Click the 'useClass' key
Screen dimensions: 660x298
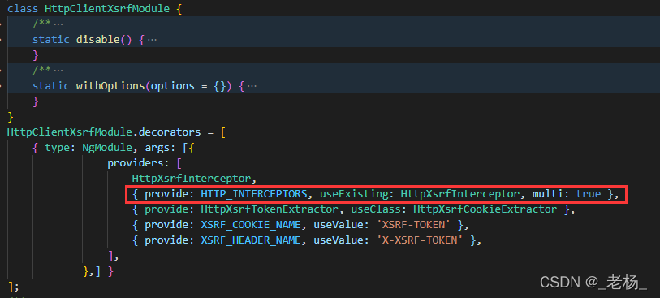point(376,209)
